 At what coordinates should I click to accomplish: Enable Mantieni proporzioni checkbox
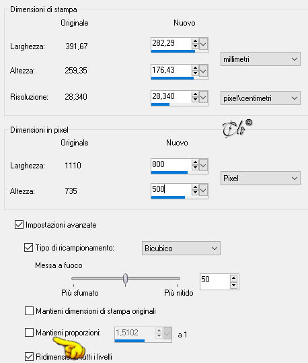(x=29, y=332)
